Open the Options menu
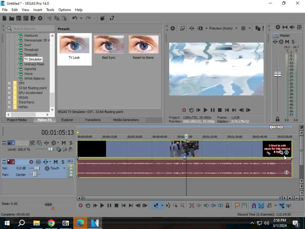This screenshot has height=229, width=305. (x=65, y=10)
